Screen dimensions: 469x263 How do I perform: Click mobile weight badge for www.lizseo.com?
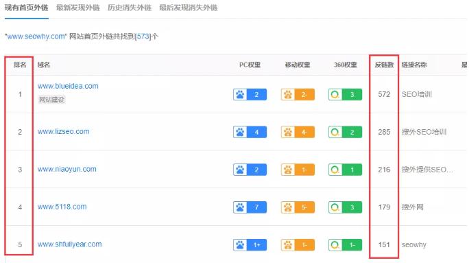(298, 132)
